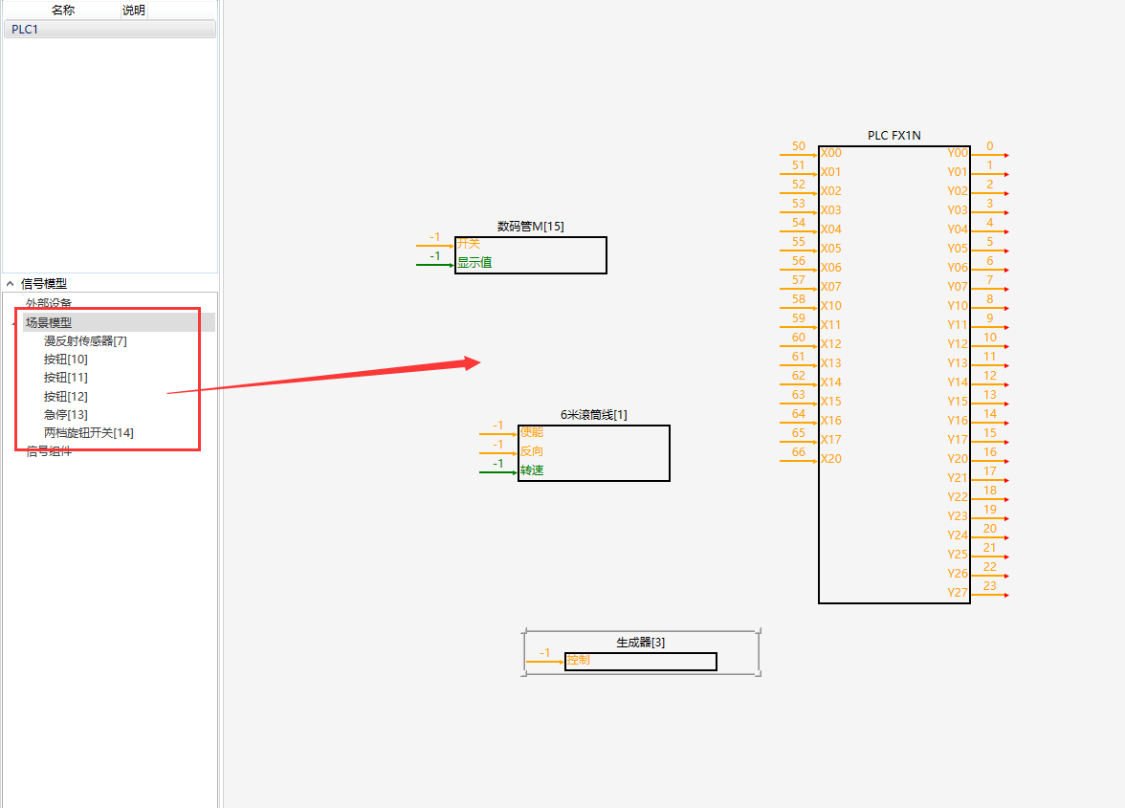Click the 6米滚筒线[1] block title
Screen dimensions: 1125x808
click(x=594, y=415)
